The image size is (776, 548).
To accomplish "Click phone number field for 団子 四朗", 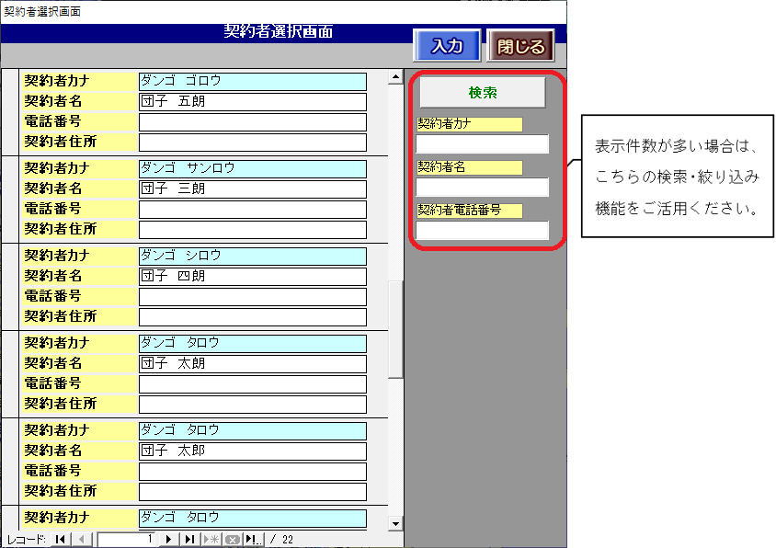I will pos(252,297).
